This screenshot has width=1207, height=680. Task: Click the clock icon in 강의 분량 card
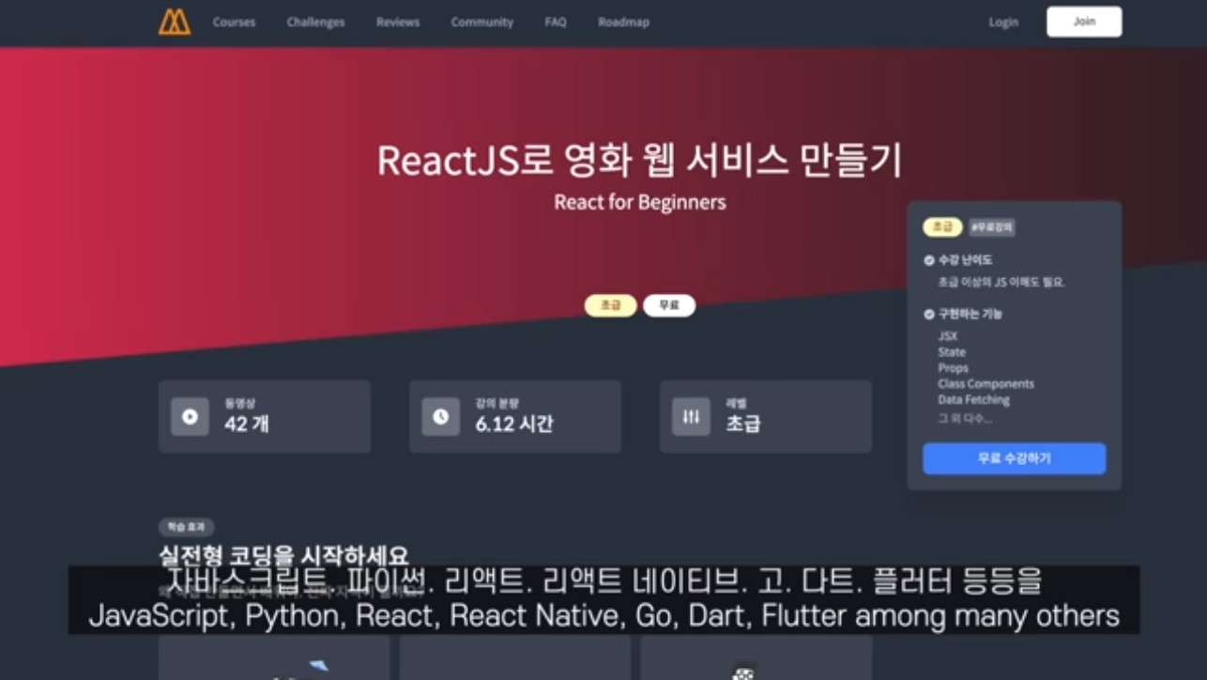(440, 416)
